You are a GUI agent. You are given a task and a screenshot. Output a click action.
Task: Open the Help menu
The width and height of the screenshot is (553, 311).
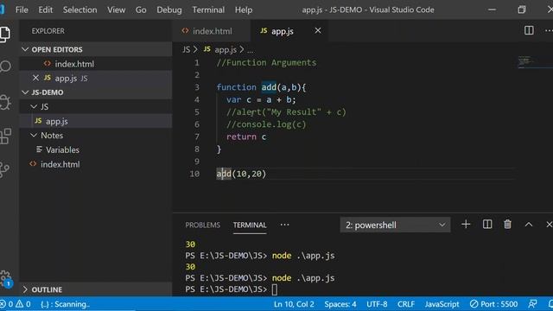[x=244, y=10]
